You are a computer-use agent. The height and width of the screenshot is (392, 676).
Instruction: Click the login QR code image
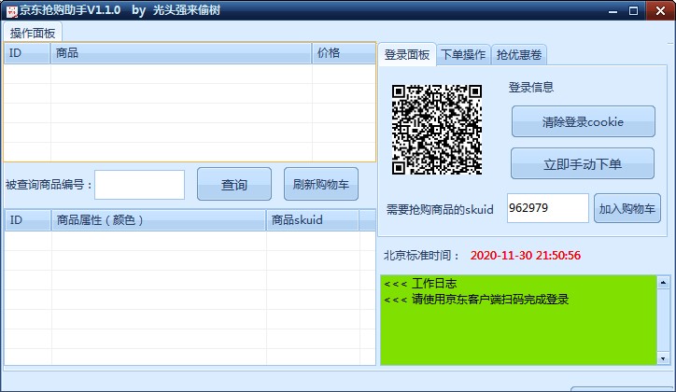point(436,130)
